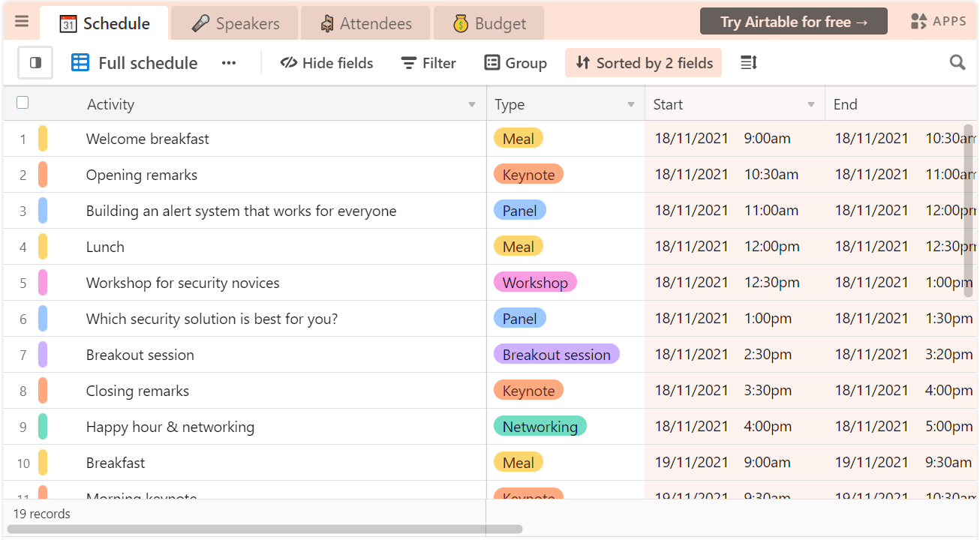
Task: Select the Lunch activity cell
Action: click(282, 247)
